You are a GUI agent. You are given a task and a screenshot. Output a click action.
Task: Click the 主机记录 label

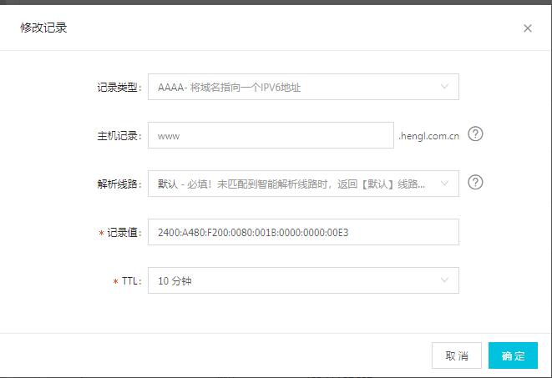119,136
